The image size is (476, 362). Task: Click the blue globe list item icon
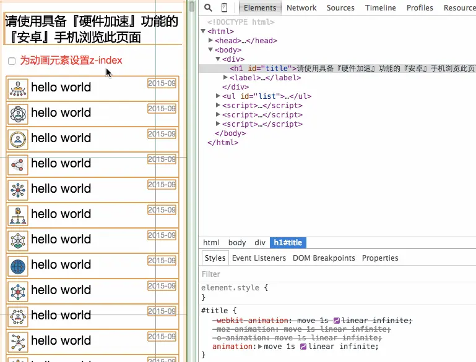(x=18, y=266)
